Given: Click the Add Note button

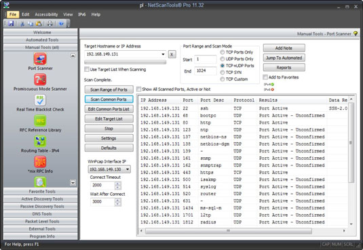Looking at the screenshot, I should (284, 48).
